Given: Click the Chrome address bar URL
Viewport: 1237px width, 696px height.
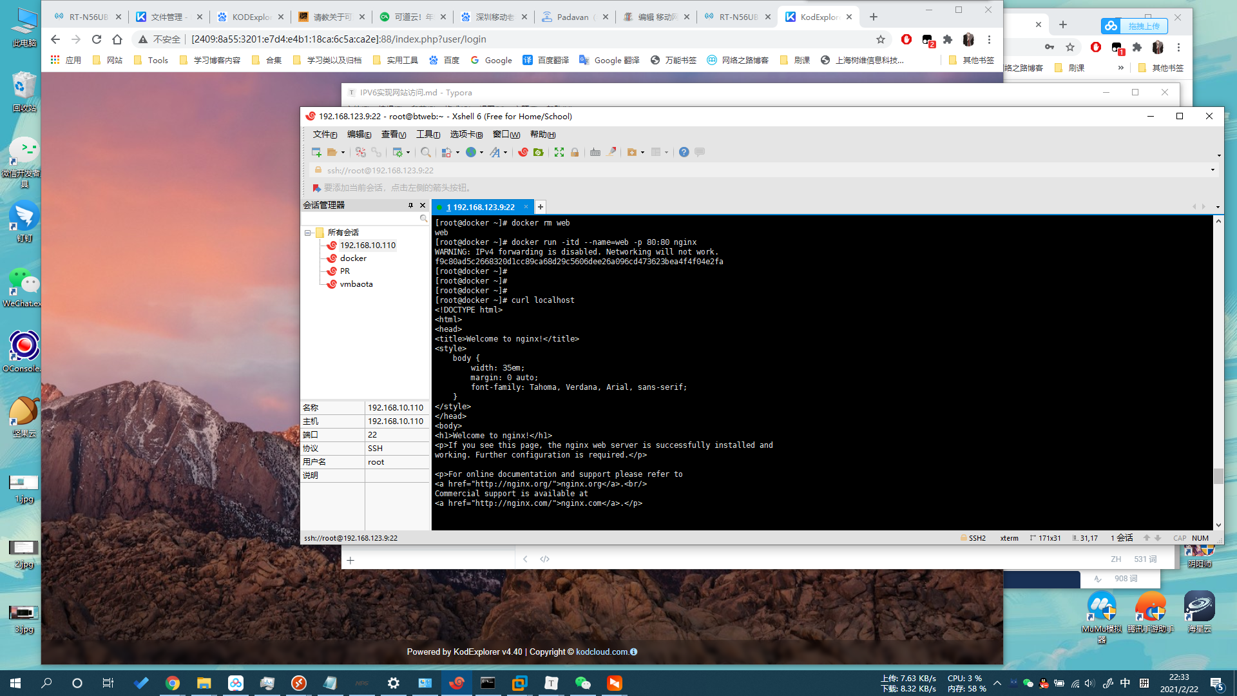Looking at the screenshot, I should point(338,39).
